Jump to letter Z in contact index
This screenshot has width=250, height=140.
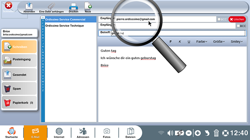pyautogui.click(x=43, y=91)
